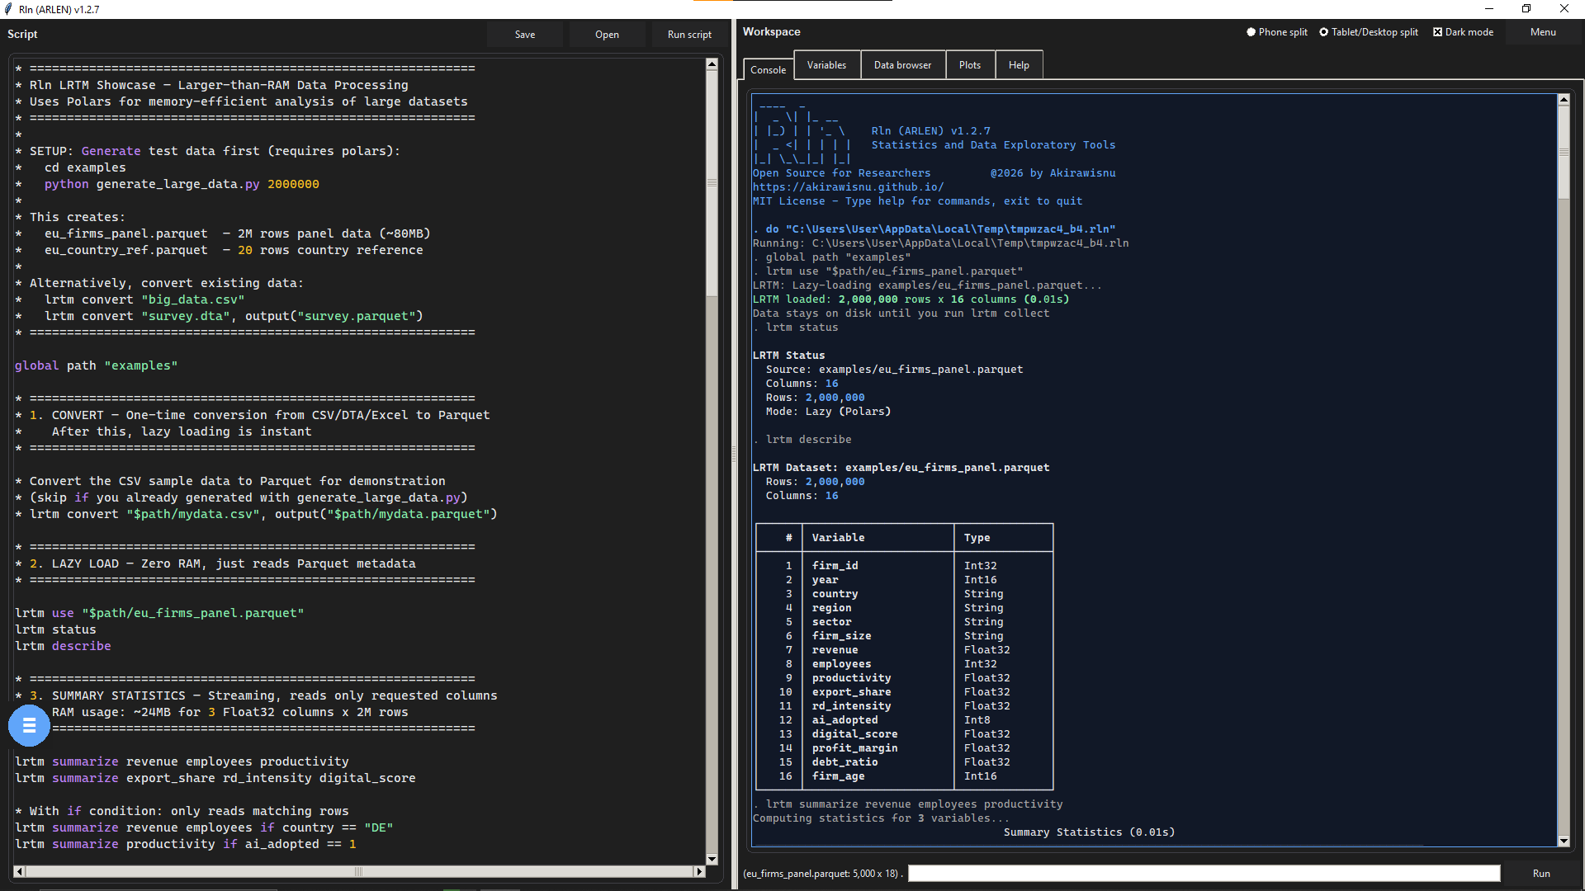Click the console vertical scrollbar thumb
The height and width of the screenshot is (891, 1585).
pos(1564,153)
